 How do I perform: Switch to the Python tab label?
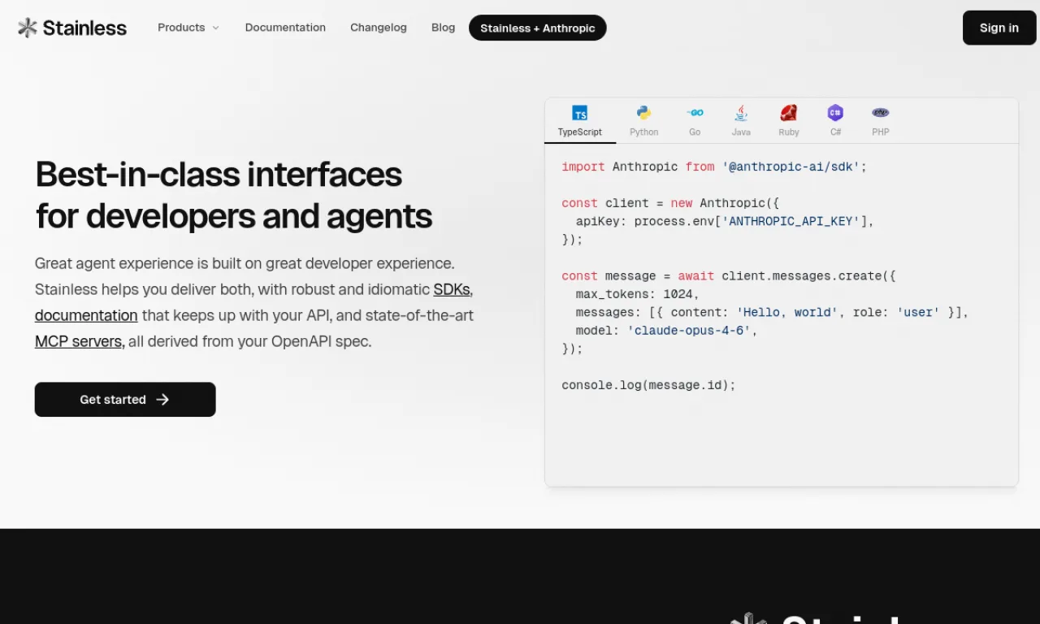click(x=643, y=132)
